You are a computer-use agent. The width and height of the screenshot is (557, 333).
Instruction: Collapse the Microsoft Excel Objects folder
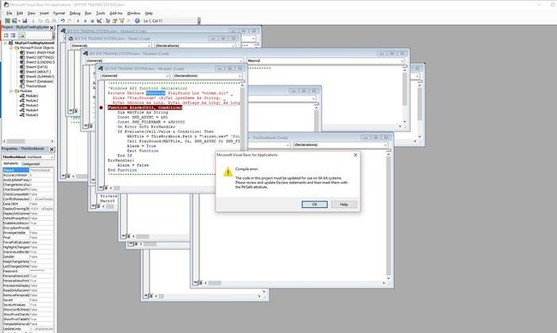click(11, 48)
